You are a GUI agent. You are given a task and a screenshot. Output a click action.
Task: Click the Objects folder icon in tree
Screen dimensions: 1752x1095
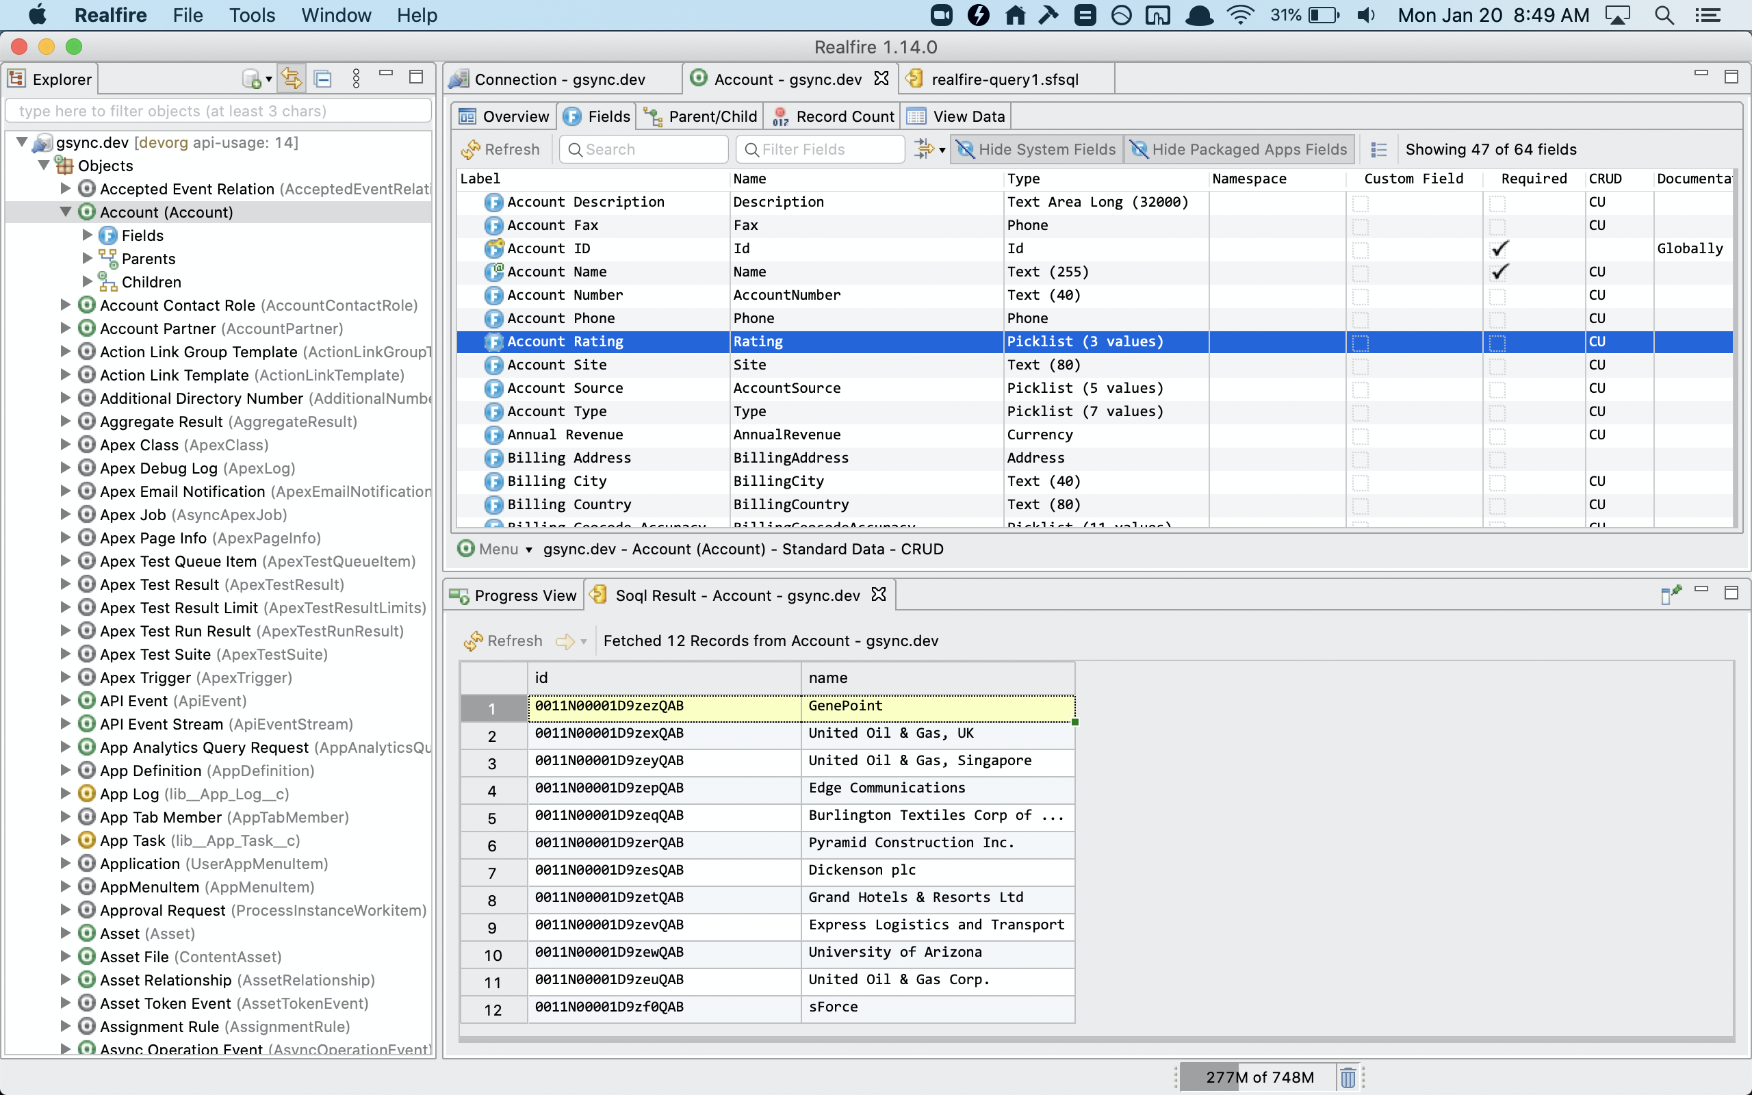tap(64, 165)
